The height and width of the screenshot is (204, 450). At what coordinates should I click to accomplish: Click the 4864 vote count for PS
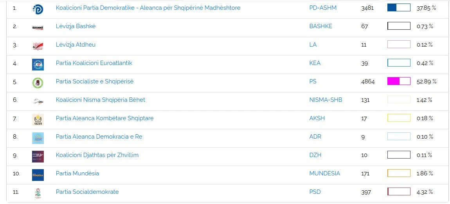[x=368, y=81]
